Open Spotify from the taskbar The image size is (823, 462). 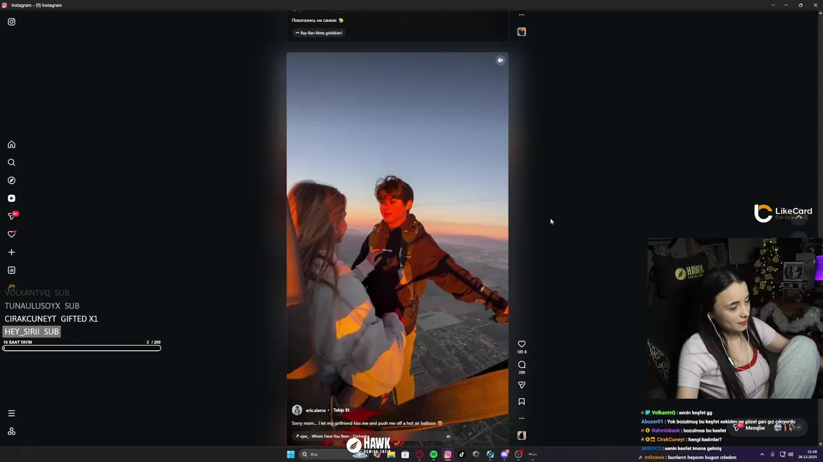click(433, 454)
